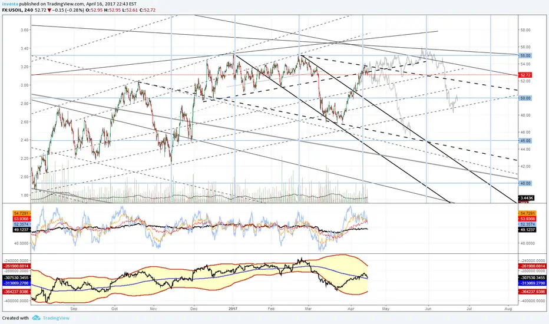The image size is (549, 324).
Task: Select the 50.00 blue price level label
Action: pos(524,98)
